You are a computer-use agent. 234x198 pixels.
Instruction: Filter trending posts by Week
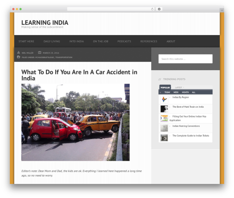point(176,92)
